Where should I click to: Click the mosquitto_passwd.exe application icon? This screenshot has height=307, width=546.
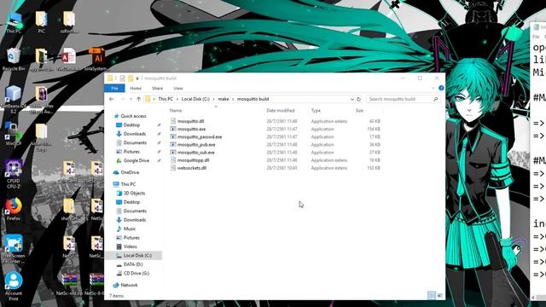[173, 136]
